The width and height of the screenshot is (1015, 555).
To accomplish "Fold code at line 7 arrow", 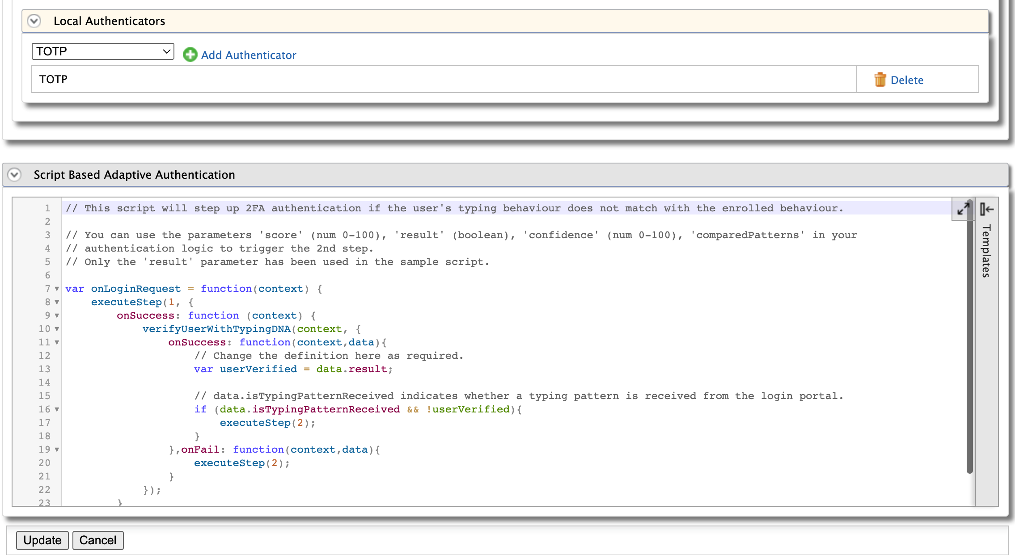I will pos(57,289).
